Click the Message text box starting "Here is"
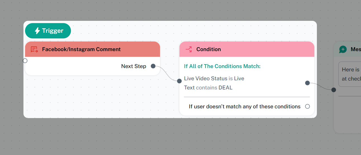Screen dimensions: 361x155 point(350,74)
